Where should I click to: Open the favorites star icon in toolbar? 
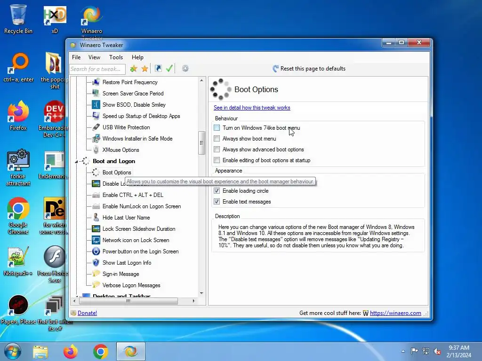click(x=145, y=69)
